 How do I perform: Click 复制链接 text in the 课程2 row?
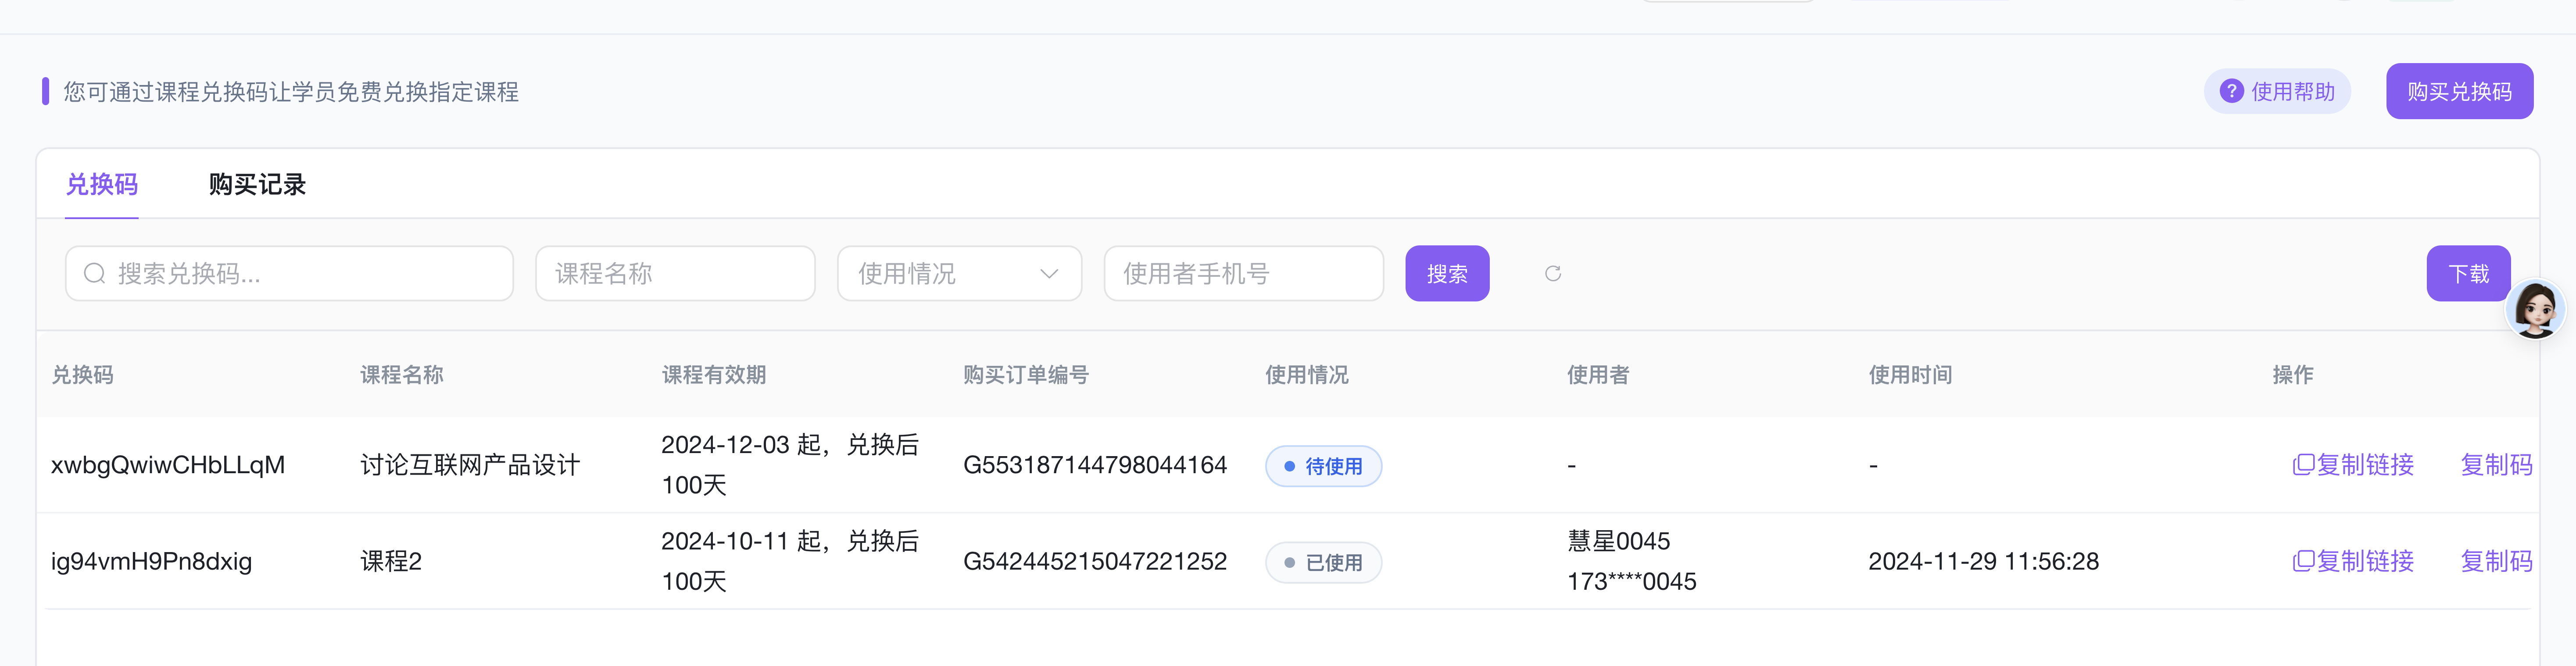pos(2365,561)
